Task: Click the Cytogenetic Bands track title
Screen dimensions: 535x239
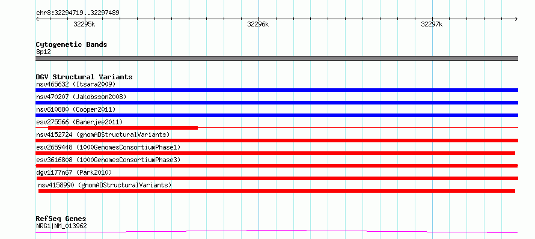Action: pyautogui.click(x=72, y=44)
